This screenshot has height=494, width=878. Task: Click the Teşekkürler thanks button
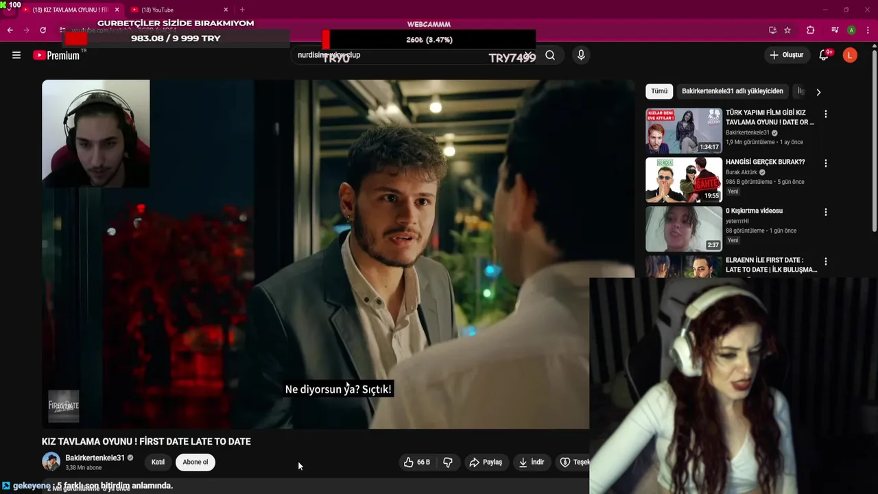tap(573, 462)
